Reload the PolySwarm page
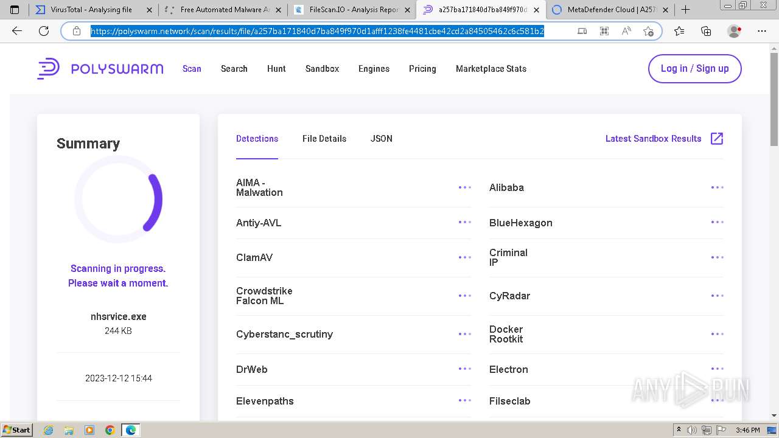The height and width of the screenshot is (438, 779). 44,31
